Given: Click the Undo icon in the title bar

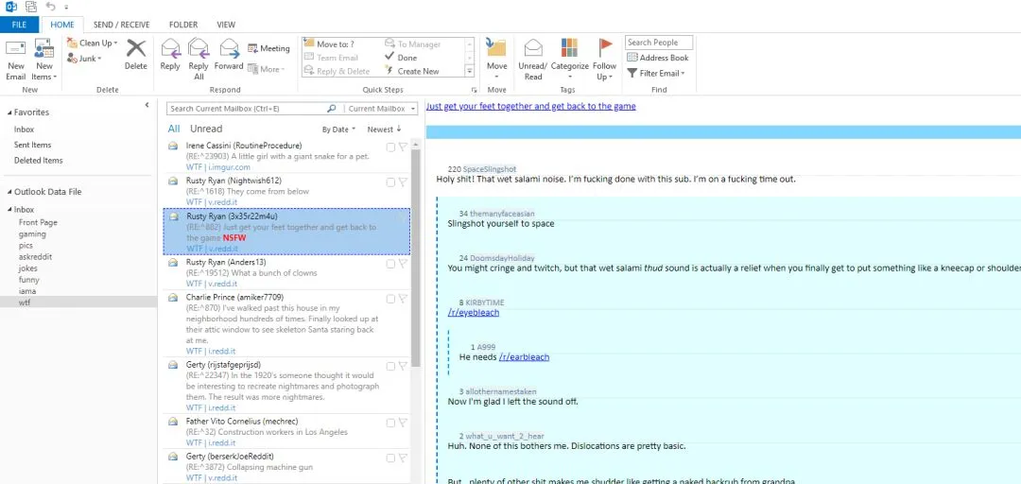Looking at the screenshot, I should coord(51,7).
